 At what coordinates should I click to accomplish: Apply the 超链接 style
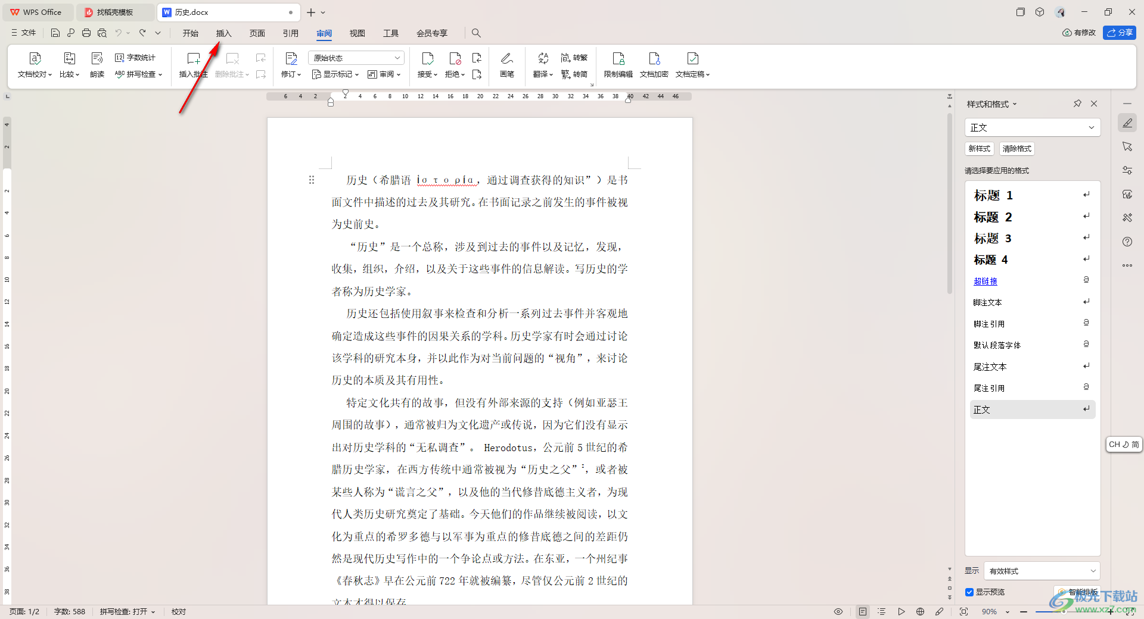[1033, 281]
